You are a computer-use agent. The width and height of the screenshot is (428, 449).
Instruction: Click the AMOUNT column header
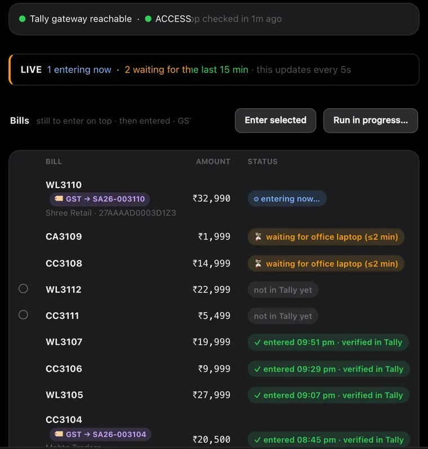point(213,162)
